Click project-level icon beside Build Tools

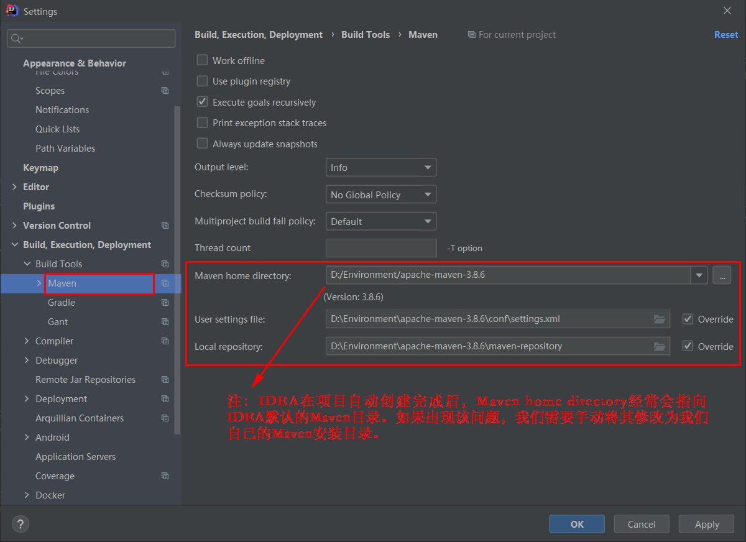pyautogui.click(x=165, y=264)
